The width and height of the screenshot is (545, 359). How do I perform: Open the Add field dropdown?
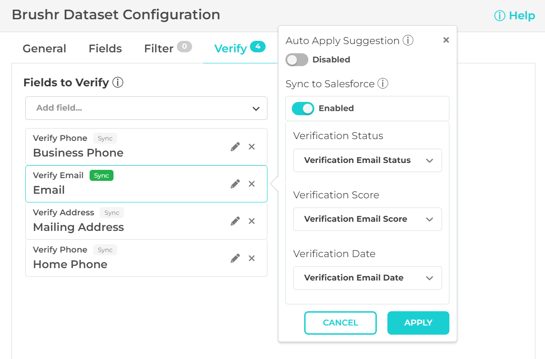[x=146, y=108]
